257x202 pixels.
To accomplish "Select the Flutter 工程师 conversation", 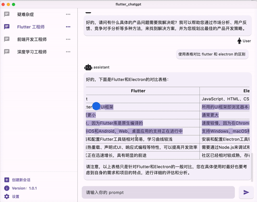I will [x=31, y=27].
